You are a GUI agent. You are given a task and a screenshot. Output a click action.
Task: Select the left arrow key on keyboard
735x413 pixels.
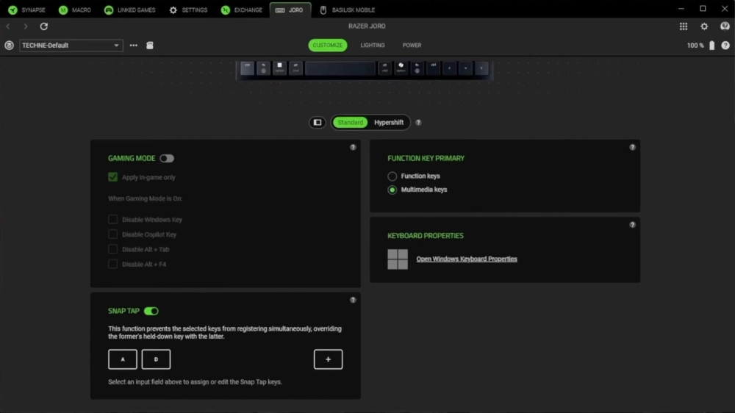(450, 68)
